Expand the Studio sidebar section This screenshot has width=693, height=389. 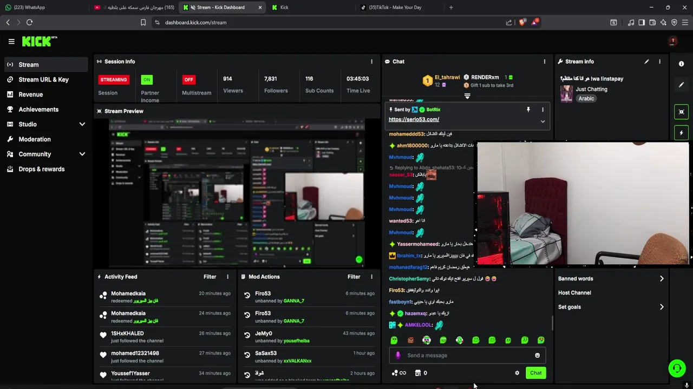(x=82, y=124)
